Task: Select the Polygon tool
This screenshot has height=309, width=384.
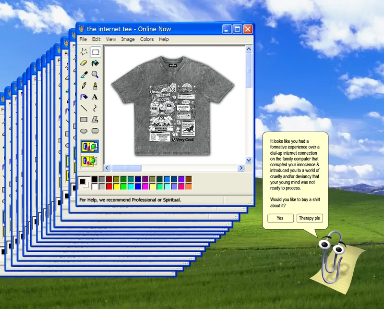Action: pos(95,120)
